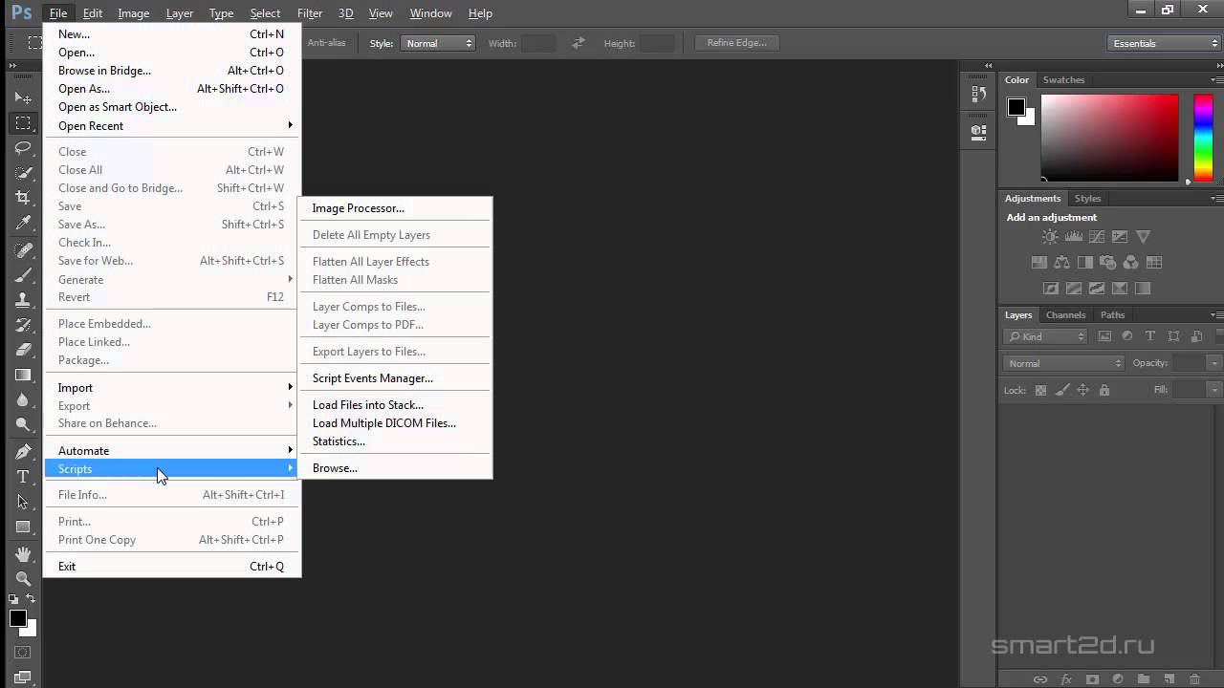Select the Clone Stamp tool
This screenshot has width=1224, height=688.
pos(23,300)
